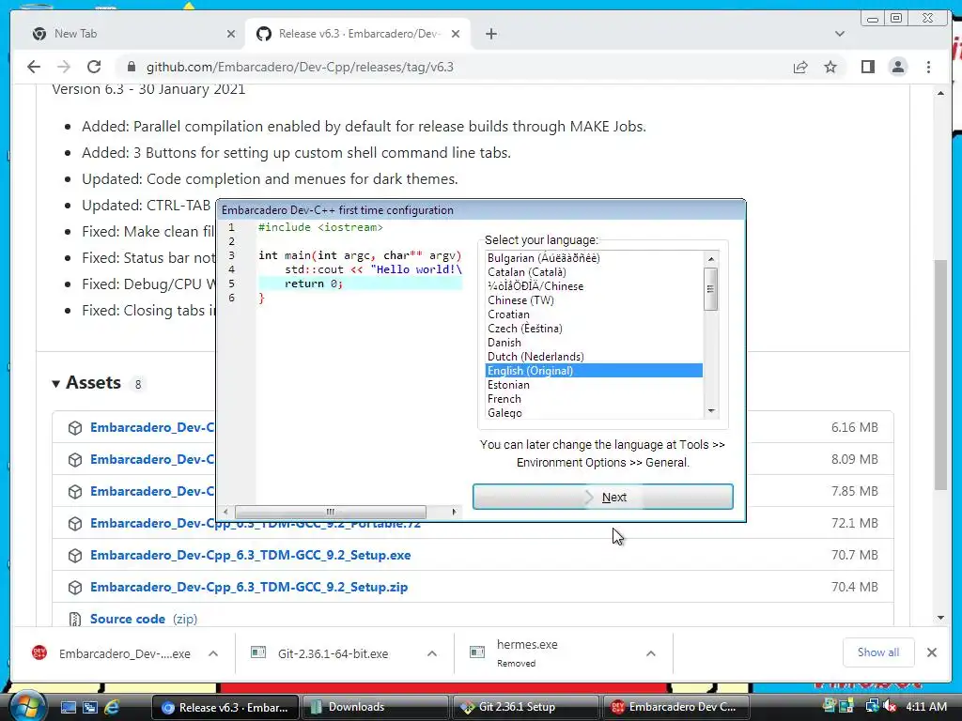The image size is (962, 721).
Task: Click code preview horizontal scrollbar thumb
Action: click(x=330, y=512)
